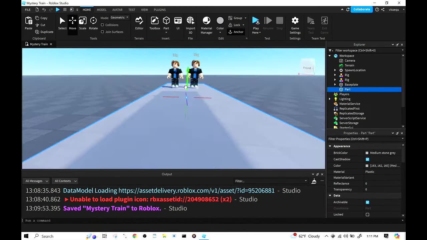Expand the SpawnLocation node
This screenshot has height=240, width=427.
(x=335, y=70)
